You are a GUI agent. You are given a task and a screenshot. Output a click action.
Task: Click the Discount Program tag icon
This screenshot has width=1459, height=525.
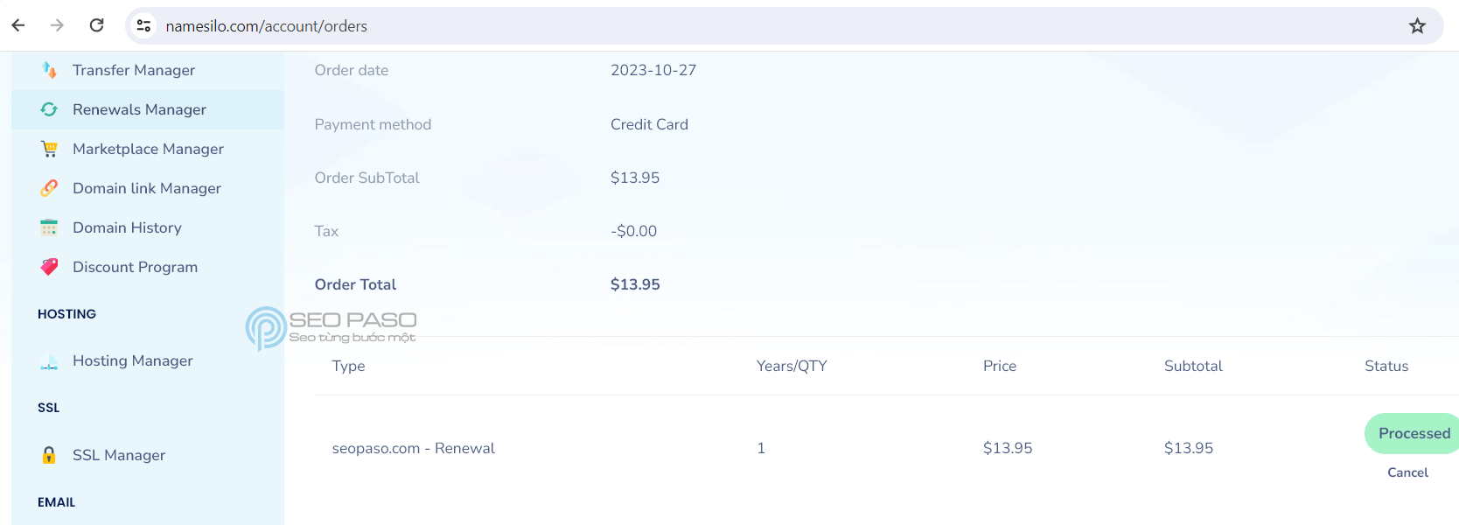(49, 267)
